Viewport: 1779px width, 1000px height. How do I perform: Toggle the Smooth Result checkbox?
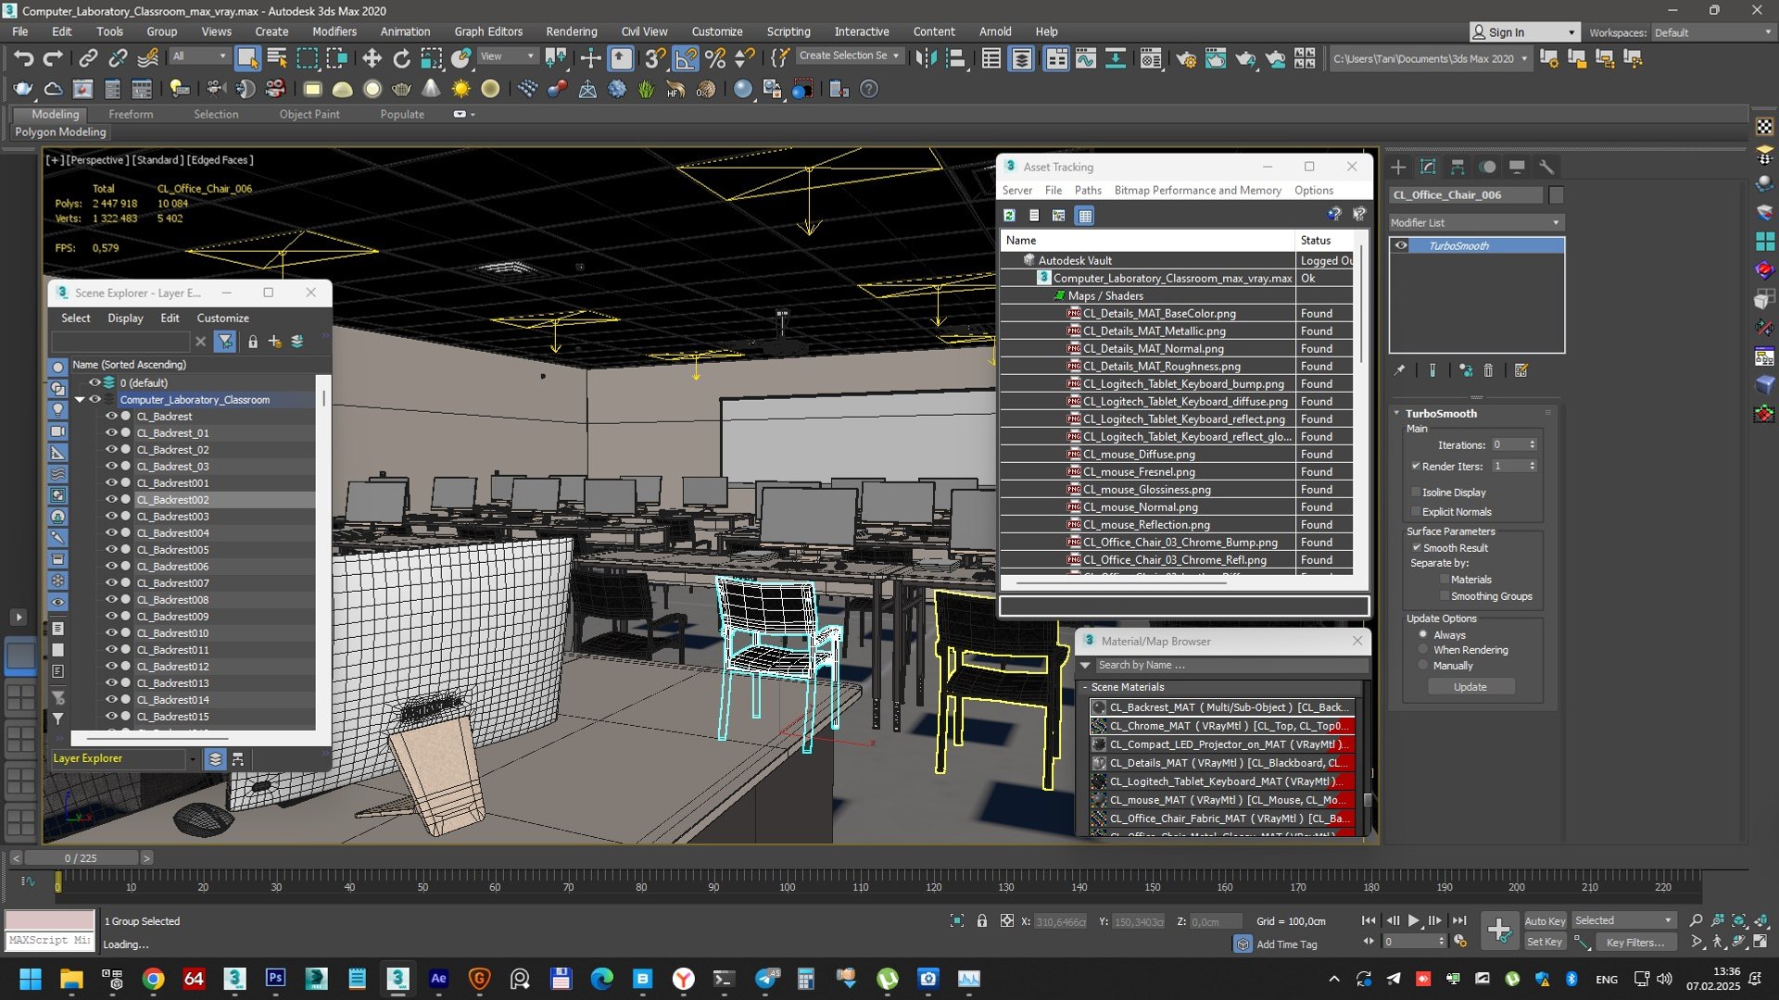pos(1416,548)
